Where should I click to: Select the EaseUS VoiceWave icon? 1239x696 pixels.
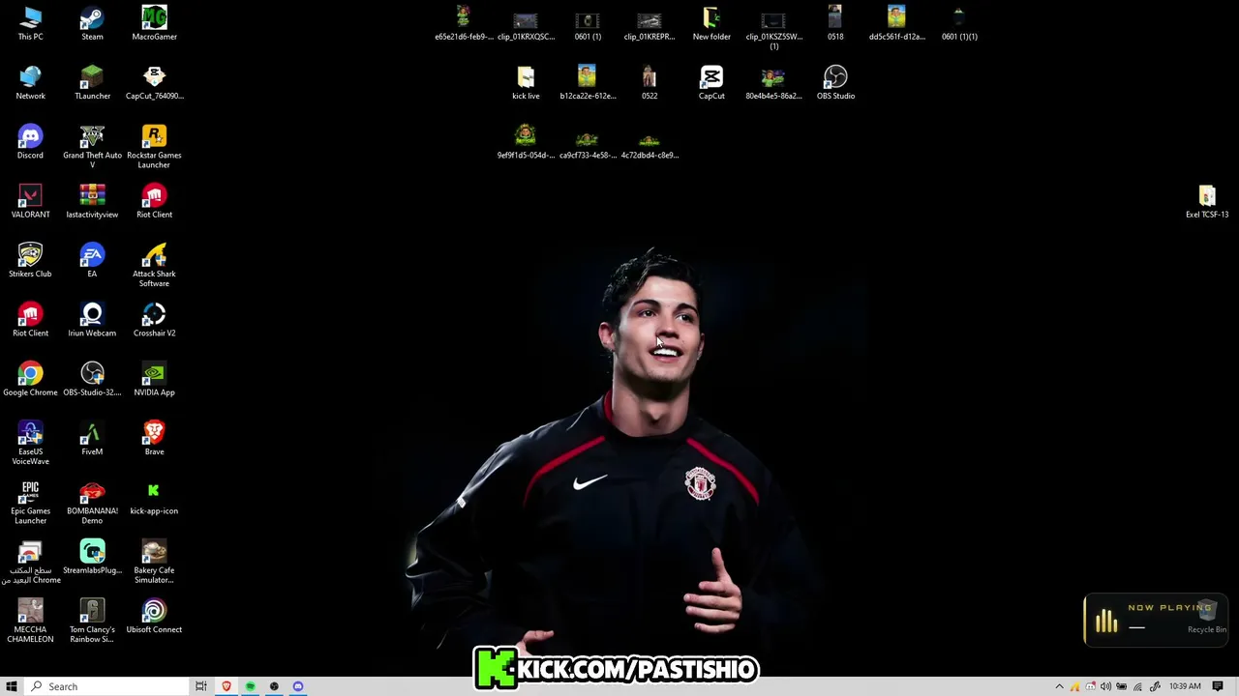coord(30,443)
